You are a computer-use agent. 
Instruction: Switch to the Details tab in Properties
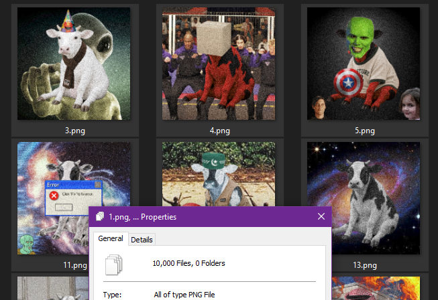tap(142, 240)
